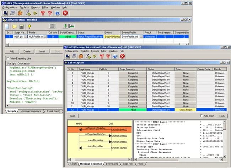This screenshot has width=231, height=168.
Task: Click profile editor sheet icon in HLR toolbar
Action: coord(13,13)
